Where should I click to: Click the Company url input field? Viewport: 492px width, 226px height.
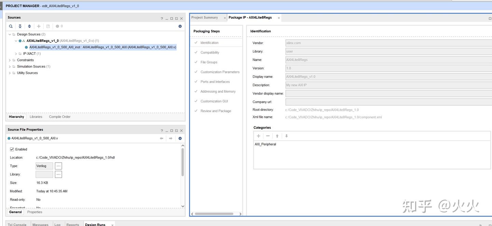[388, 102]
